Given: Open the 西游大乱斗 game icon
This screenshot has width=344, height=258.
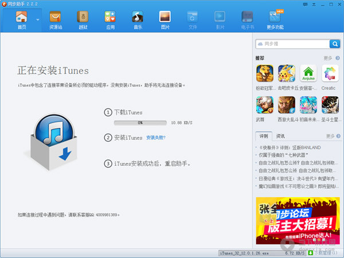Looking at the screenshot, I should (286, 105).
